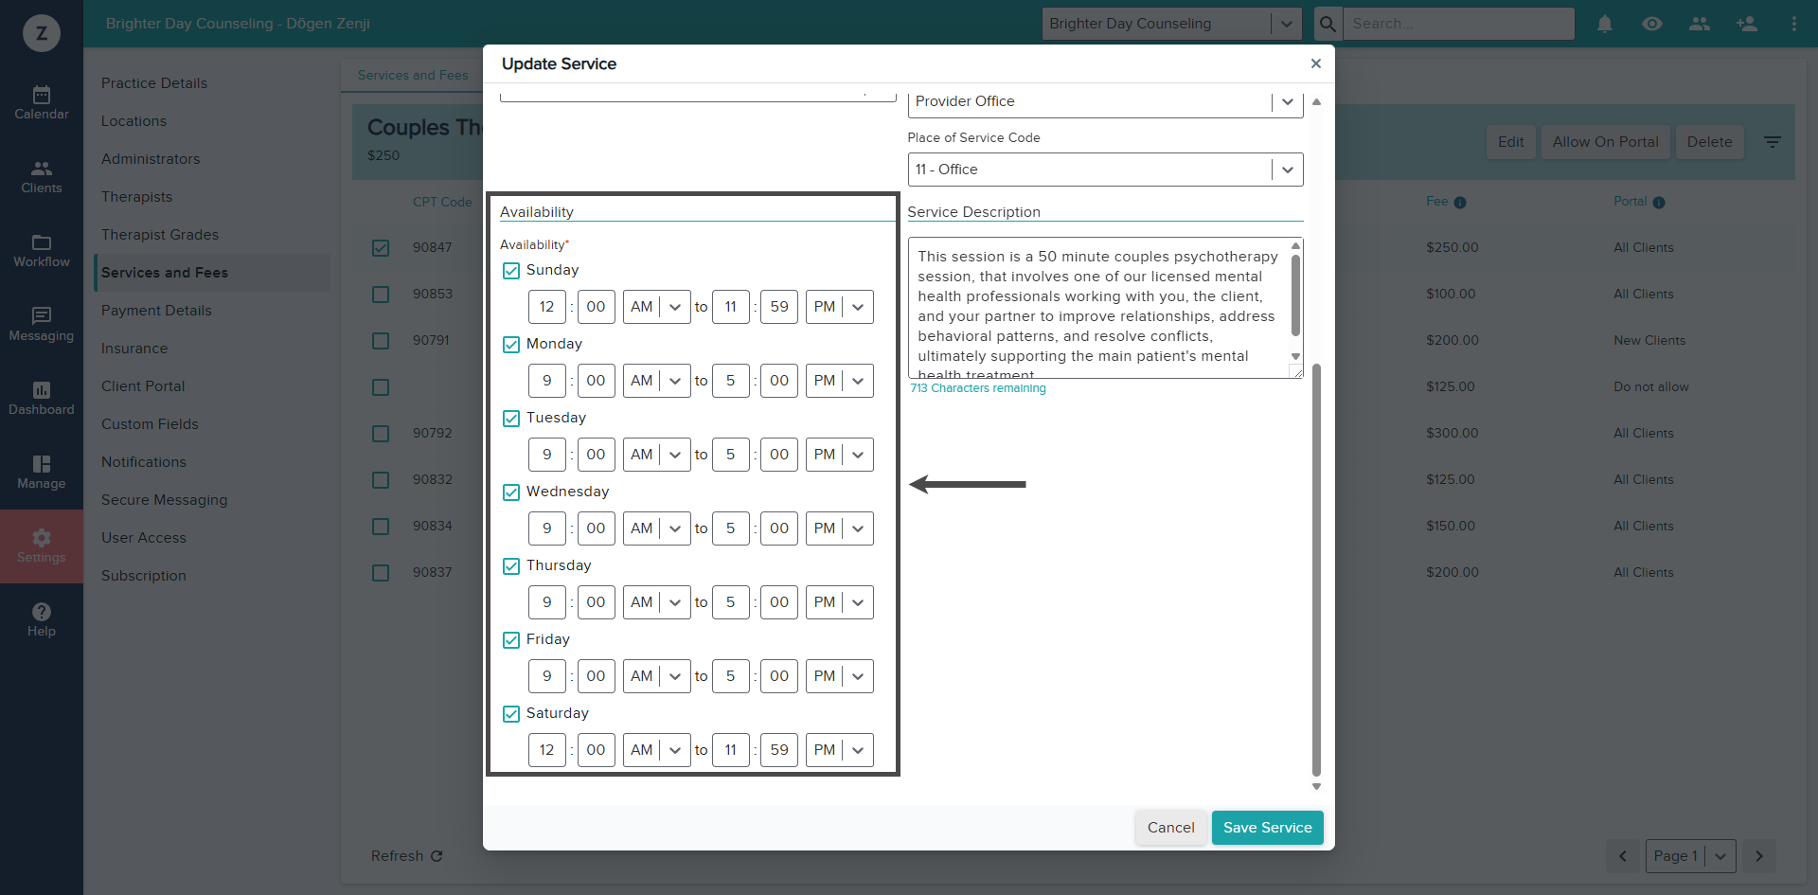1818x895 pixels.
Task: Click the dialog vertical scrollbar thumb
Action: 1316,568
